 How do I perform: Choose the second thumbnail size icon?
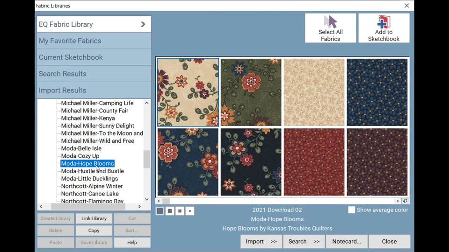coord(170,211)
